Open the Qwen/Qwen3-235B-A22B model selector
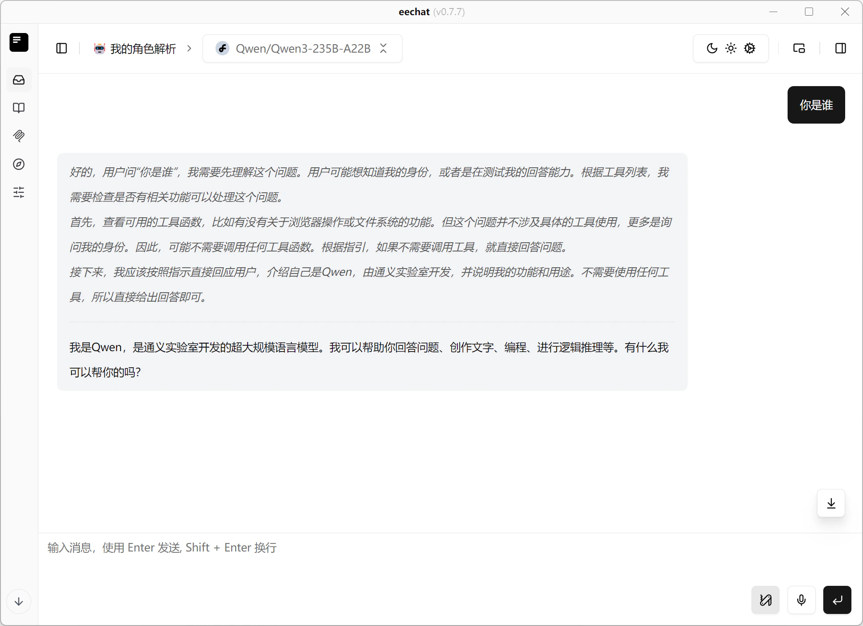This screenshot has width=863, height=626. (302, 48)
